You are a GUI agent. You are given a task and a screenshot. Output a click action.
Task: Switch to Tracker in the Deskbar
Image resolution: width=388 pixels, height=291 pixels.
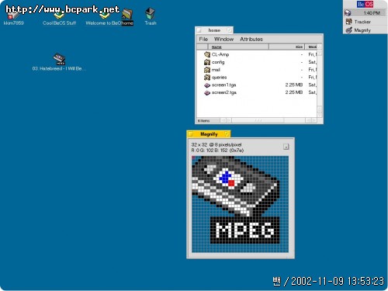coord(365,22)
